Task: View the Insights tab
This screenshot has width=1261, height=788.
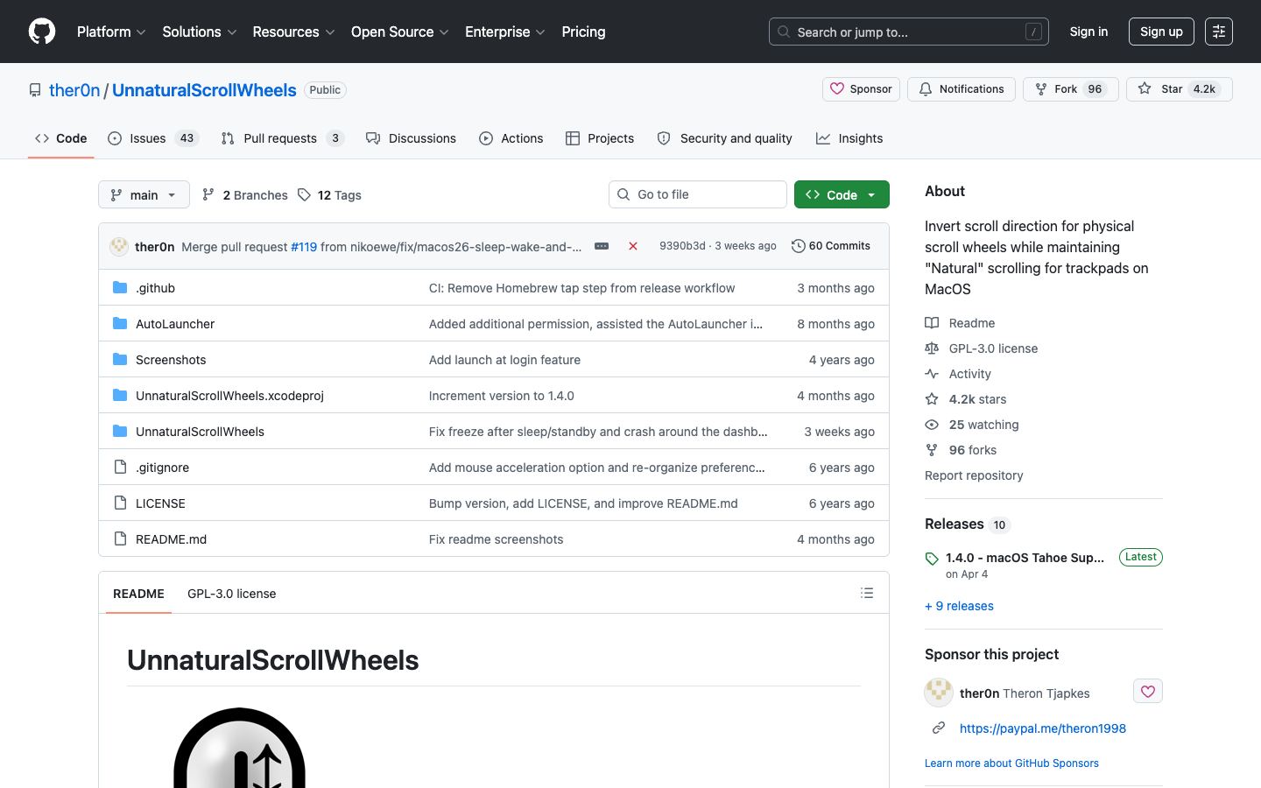Action: click(x=849, y=138)
